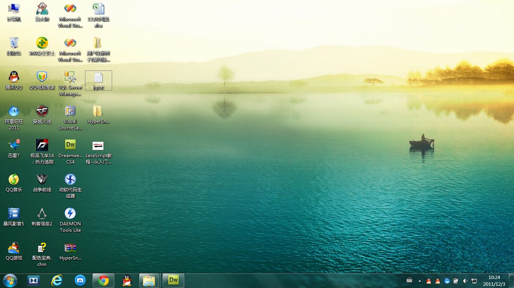Screen dimensions: 514x288
Task: Launch Internet Explorer from the taskbar
Action: [x=57, y=280]
